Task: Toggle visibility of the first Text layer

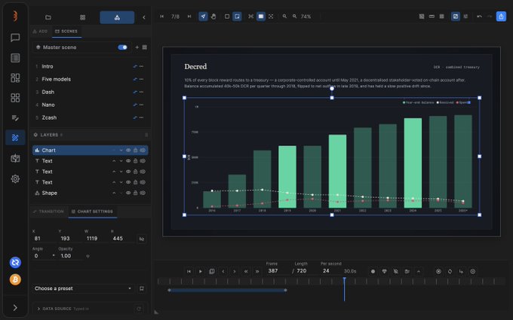Action: point(128,161)
